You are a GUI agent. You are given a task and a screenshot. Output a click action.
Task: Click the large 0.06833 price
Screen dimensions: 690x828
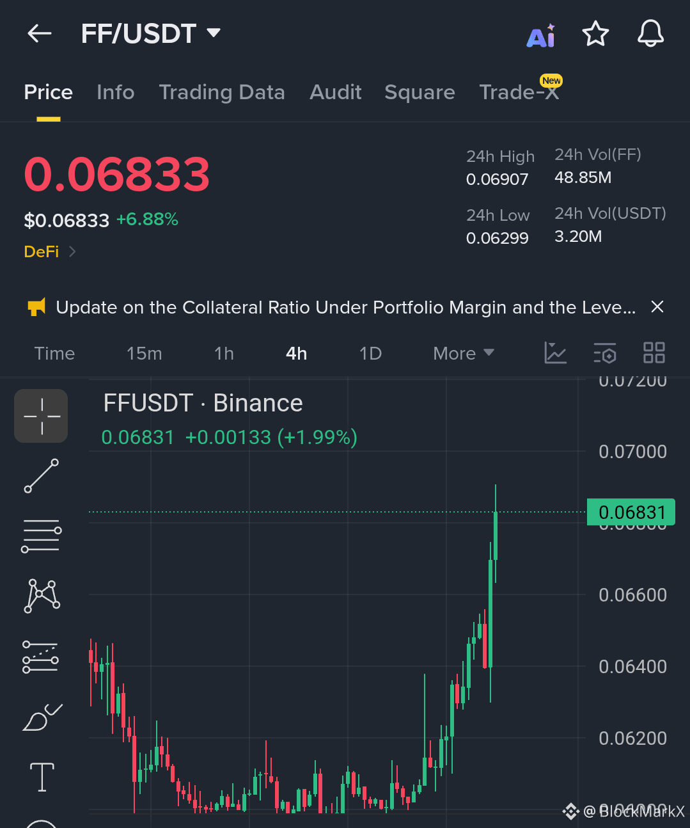point(117,174)
